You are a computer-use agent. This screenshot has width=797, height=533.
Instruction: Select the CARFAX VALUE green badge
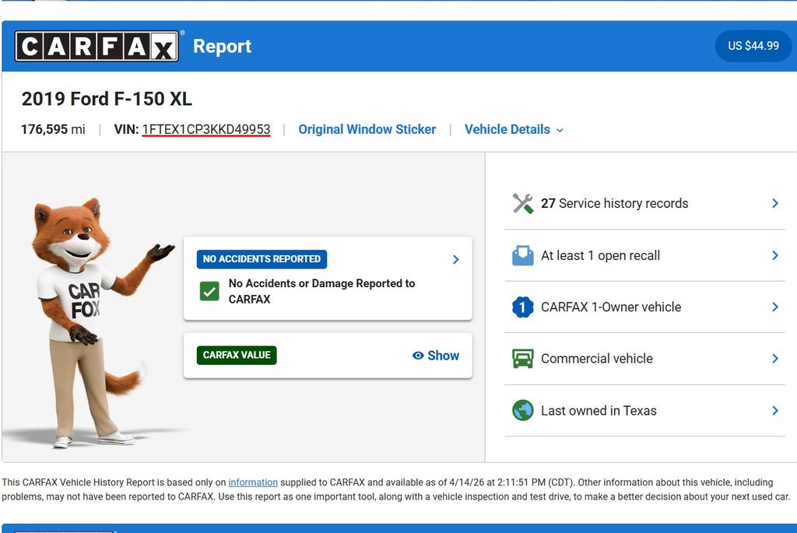point(237,356)
